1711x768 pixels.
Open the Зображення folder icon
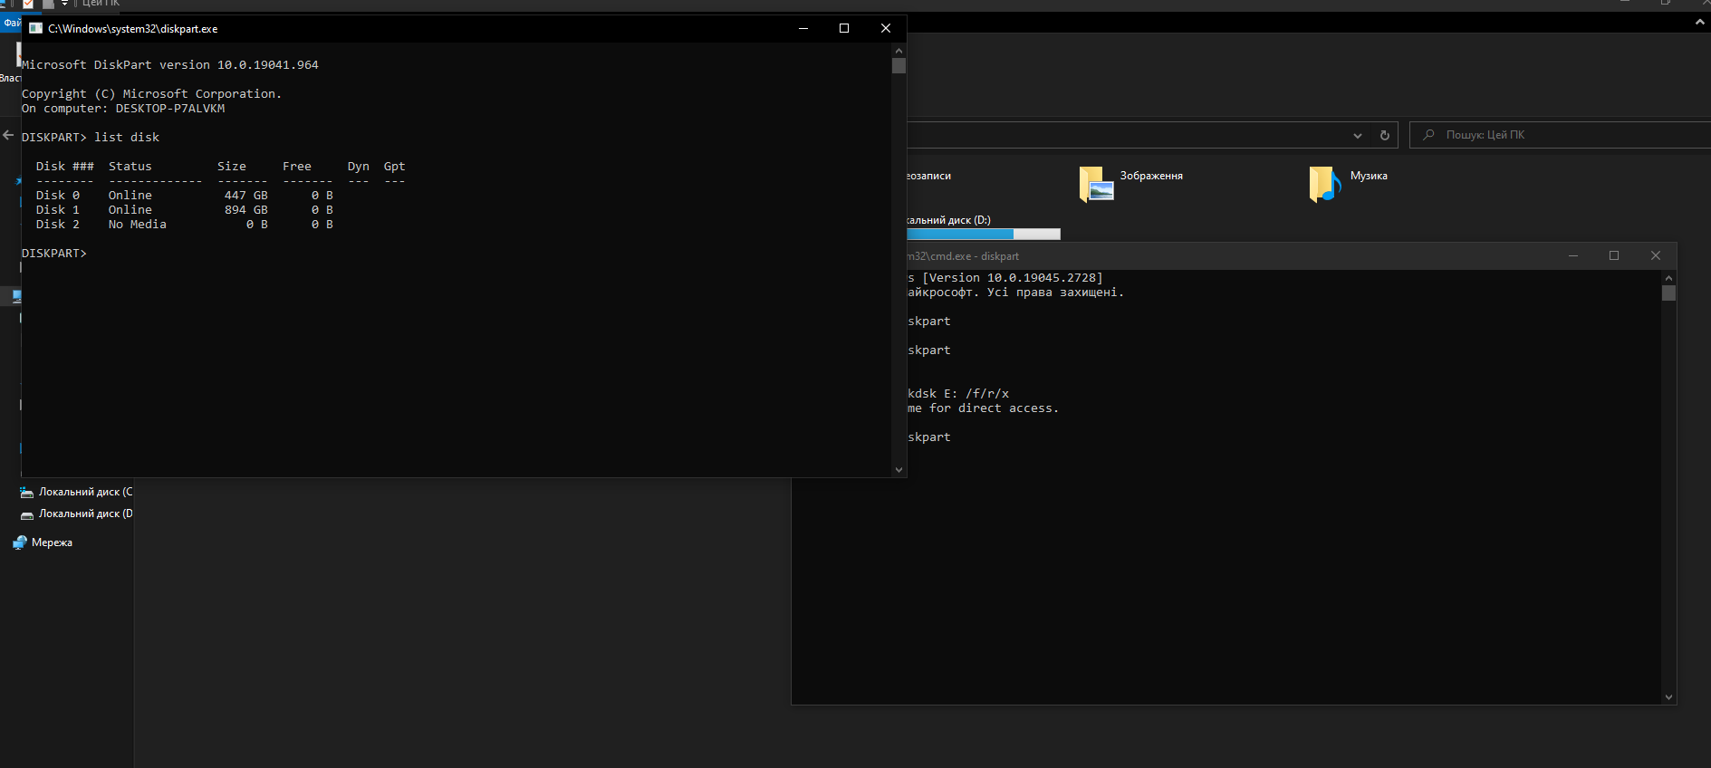1096,184
